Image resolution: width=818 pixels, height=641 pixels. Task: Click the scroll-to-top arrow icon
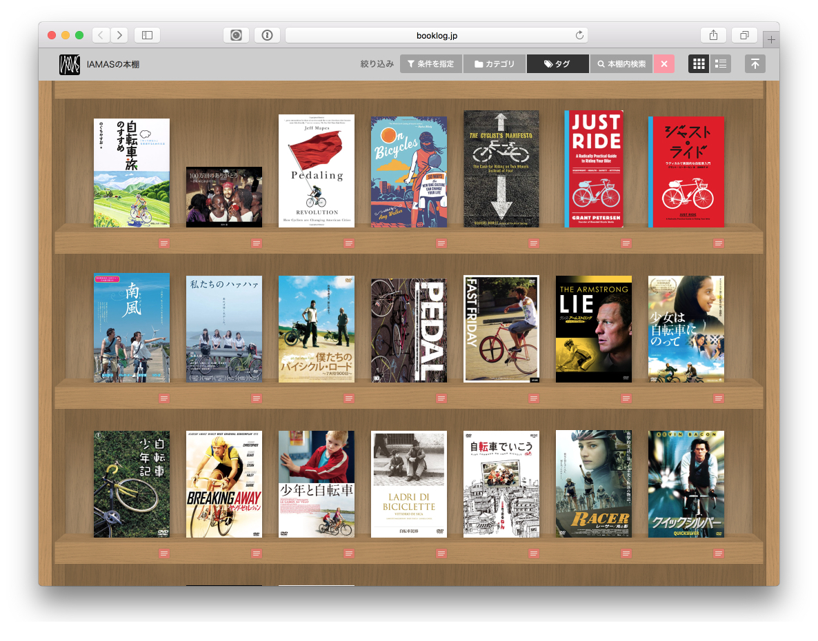[755, 64]
